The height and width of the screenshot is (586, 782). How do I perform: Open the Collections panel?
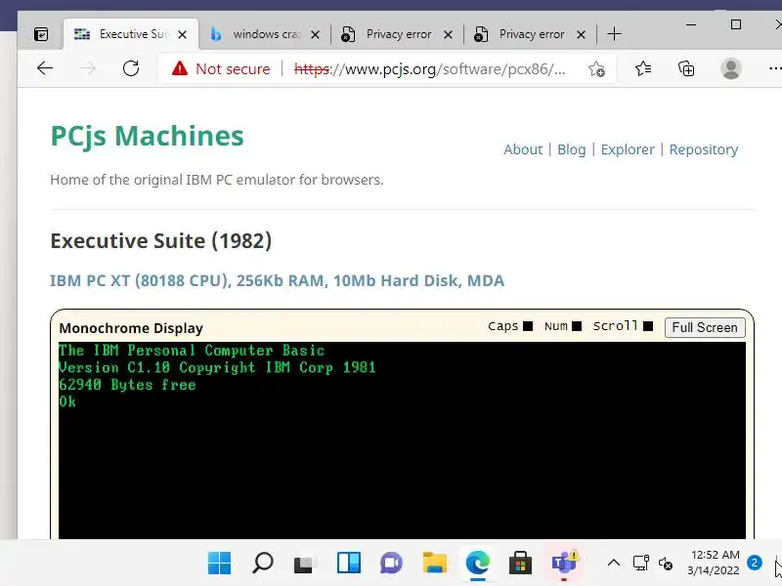pyautogui.click(x=686, y=68)
